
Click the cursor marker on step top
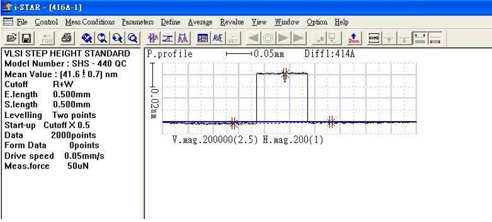pyautogui.click(x=284, y=75)
